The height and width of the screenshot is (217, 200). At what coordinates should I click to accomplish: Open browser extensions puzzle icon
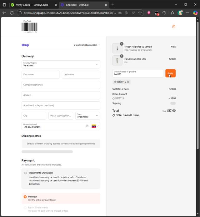click(164, 13)
